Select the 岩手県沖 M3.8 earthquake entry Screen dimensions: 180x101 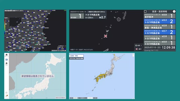(159, 16)
